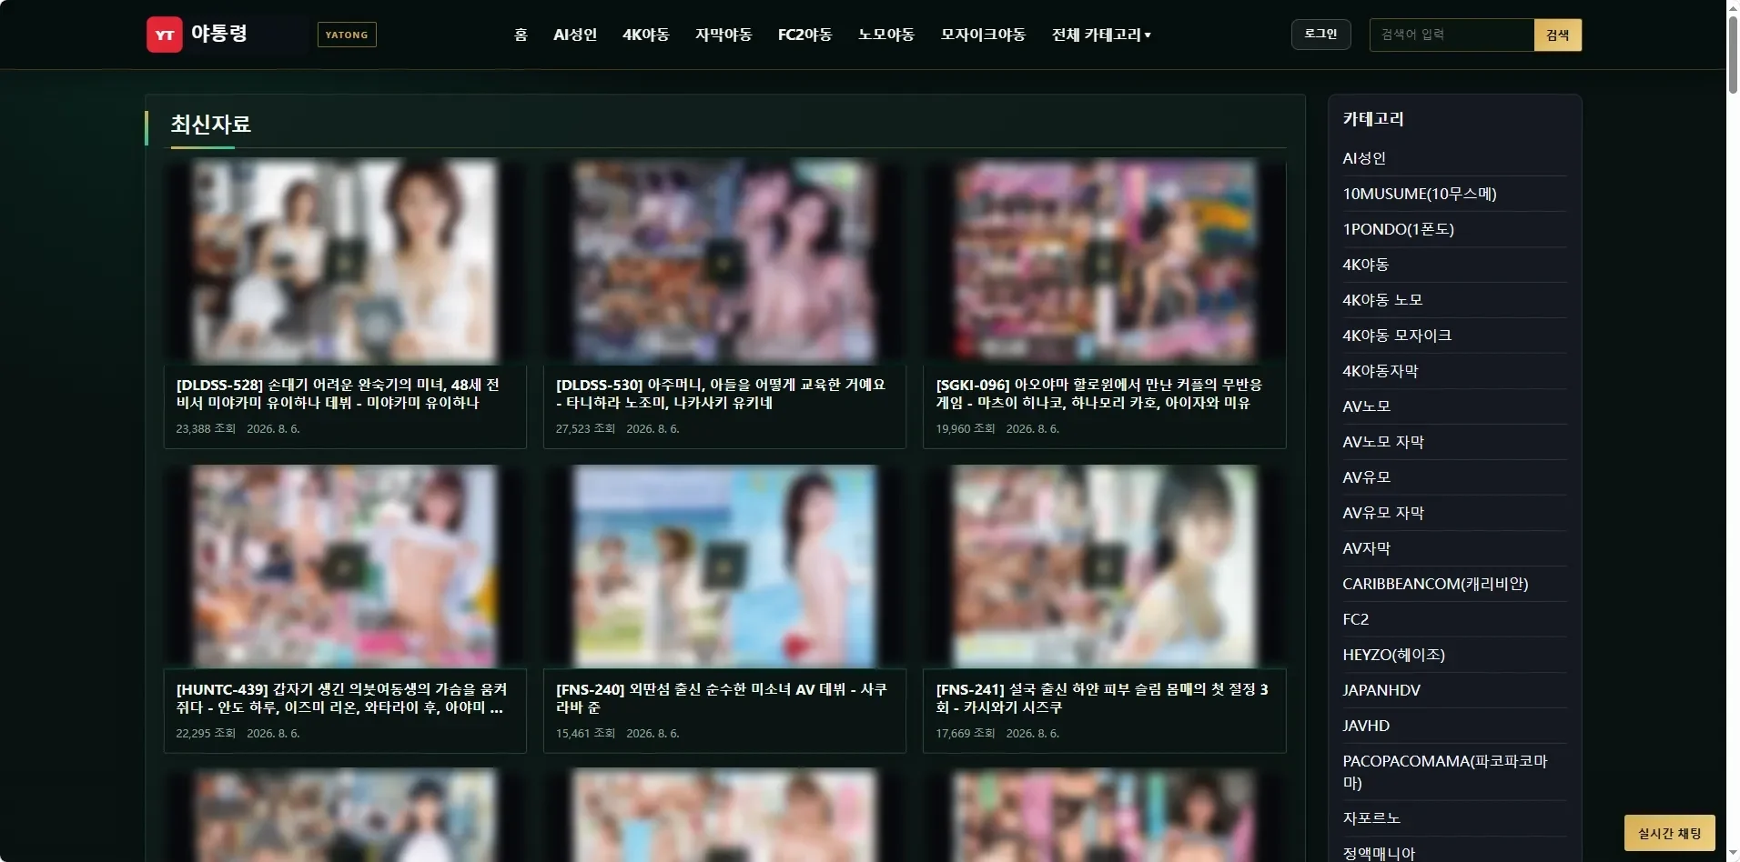This screenshot has height=862, width=1740.
Task: Select JAPANHDV category
Action: point(1381,690)
